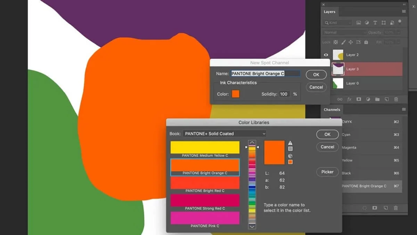Image resolution: width=417 pixels, height=235 pixels.
Task: Select PANTONE Strong Red C swatch
Action: pyautogui.click(x=205, y=201)
